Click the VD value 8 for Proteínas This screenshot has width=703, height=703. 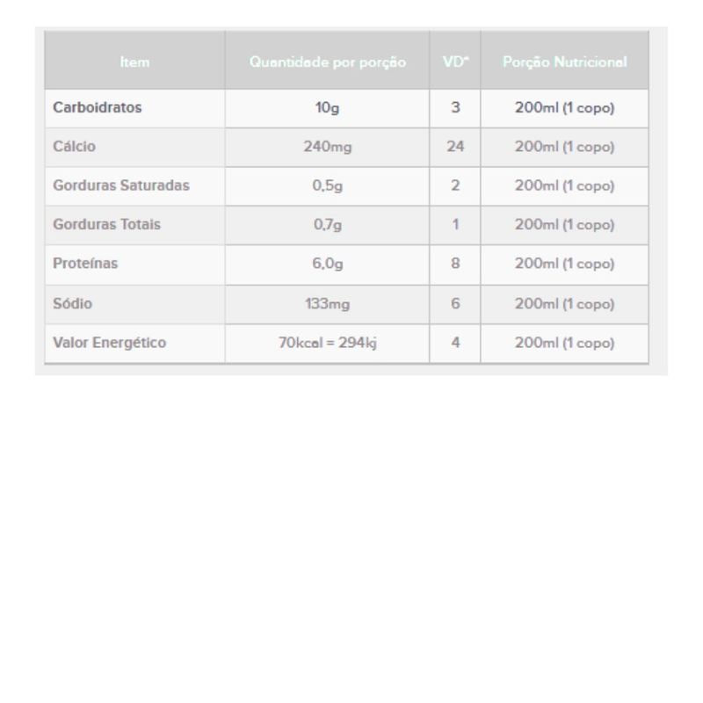click(455, 264)
